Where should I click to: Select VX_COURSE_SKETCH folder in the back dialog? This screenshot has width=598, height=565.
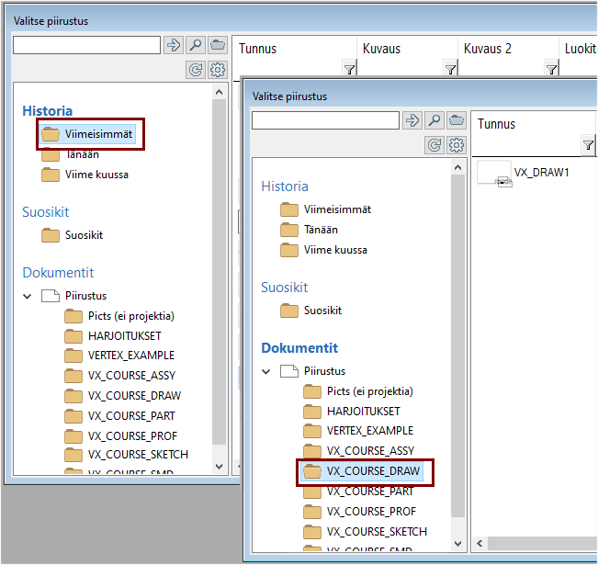[x=138, y=455]
